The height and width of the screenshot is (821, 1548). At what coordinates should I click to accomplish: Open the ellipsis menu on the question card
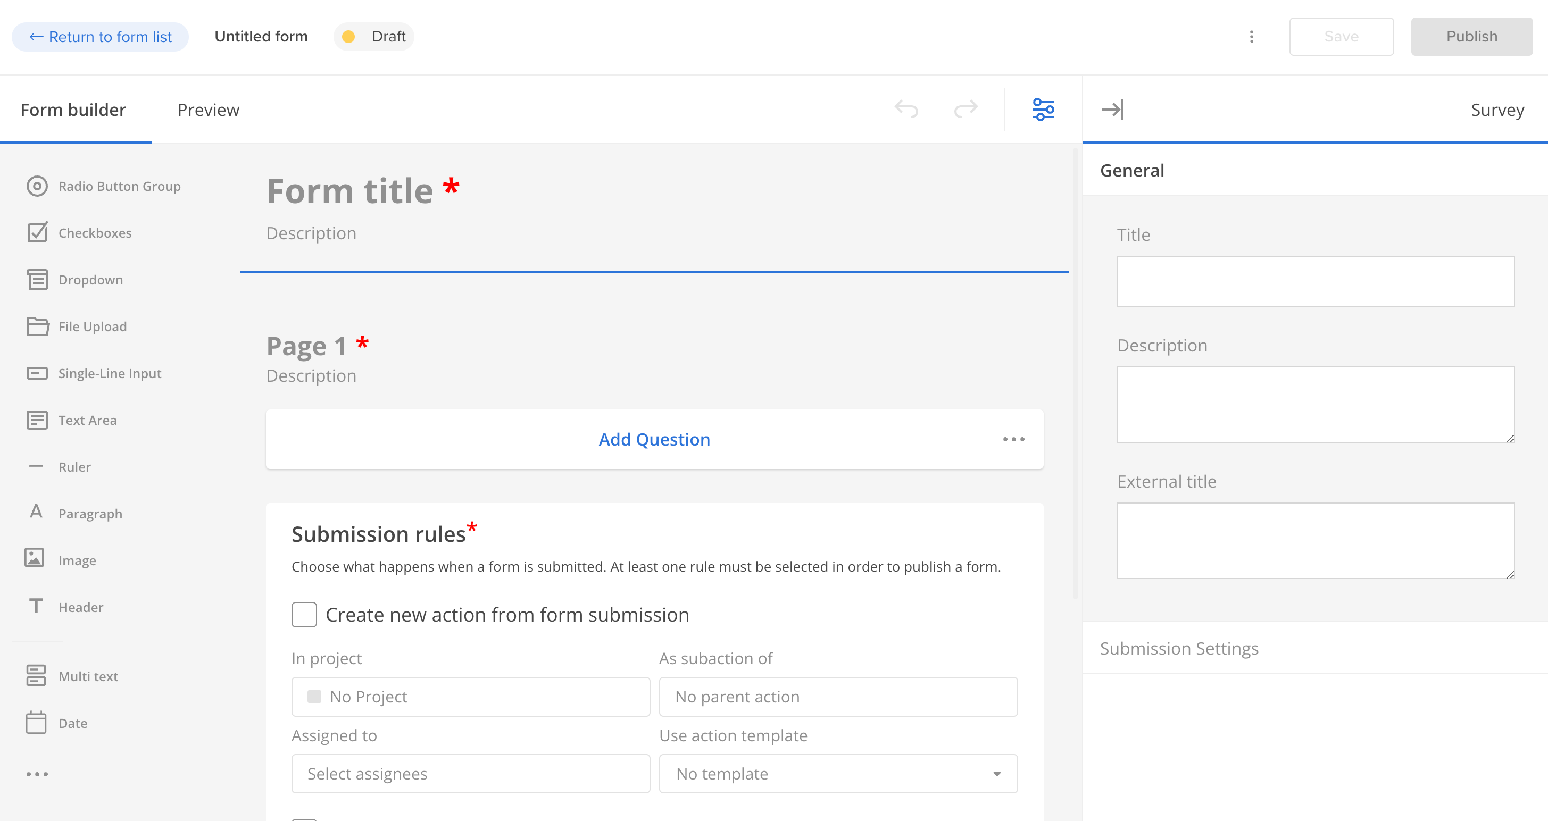tap(1013, 439)
